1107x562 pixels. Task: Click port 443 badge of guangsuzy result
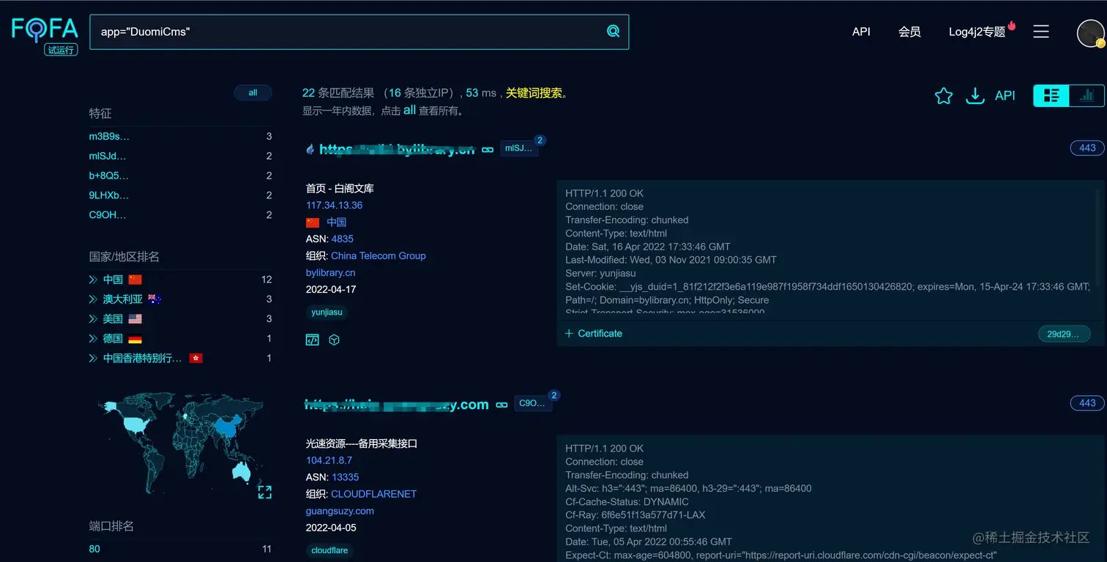1087,402
